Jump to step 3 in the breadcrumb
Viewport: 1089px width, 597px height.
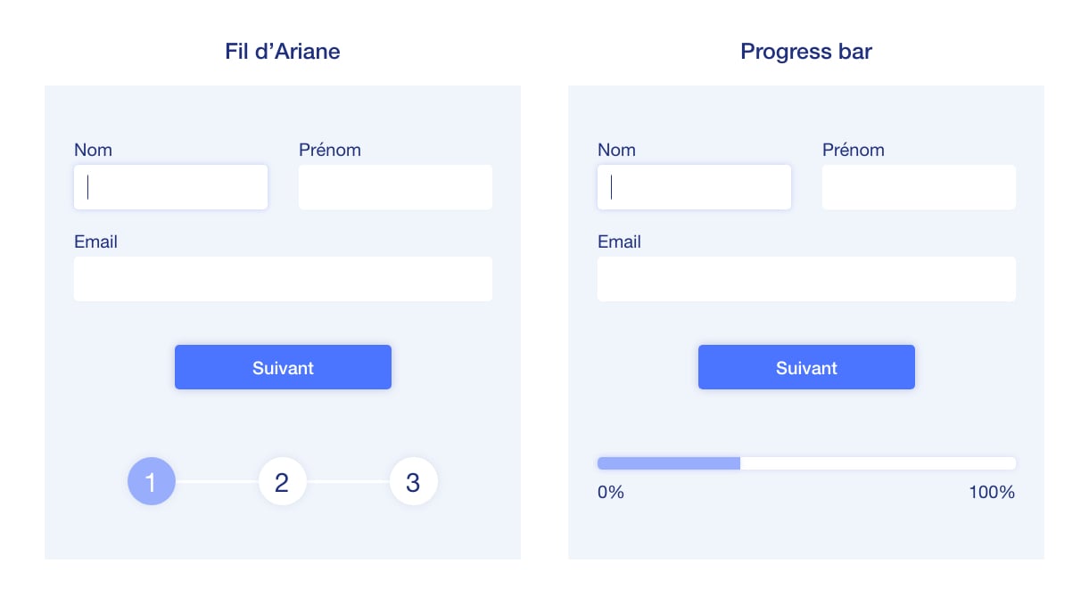[x=413, y=482]
